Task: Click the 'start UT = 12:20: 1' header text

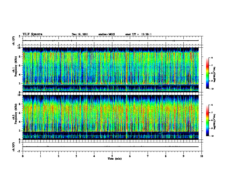Action: tap(138, 34)
